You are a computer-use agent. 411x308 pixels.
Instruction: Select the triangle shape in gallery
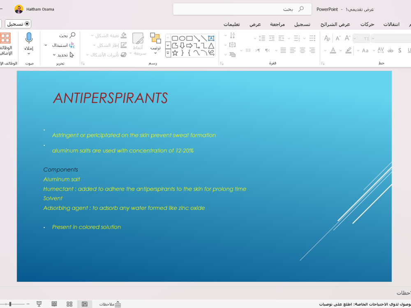pos(211,46)
